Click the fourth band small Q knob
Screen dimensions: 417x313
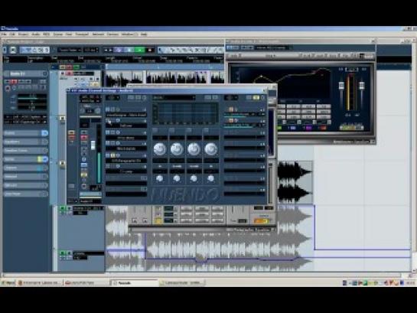click(x=210, y=178)
